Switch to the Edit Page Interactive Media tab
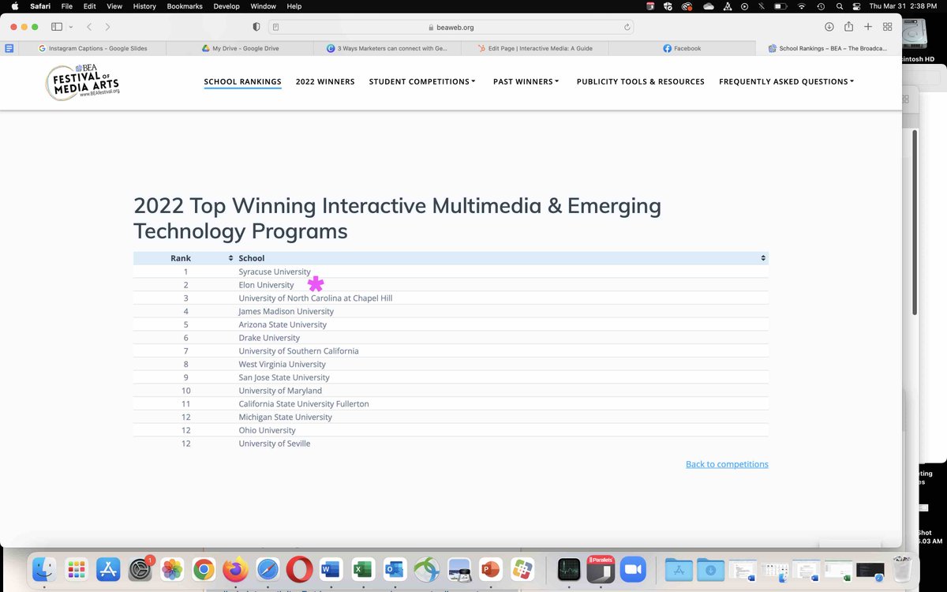Image resolution: width=947 pixels, height=592 pixels. [x=534, y=48]
